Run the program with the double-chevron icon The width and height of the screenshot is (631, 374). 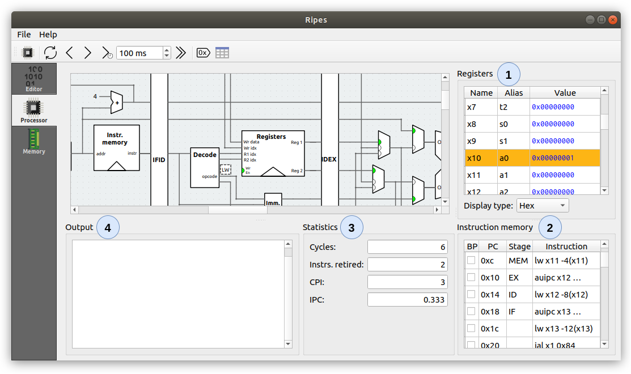pyautogui.click(x=181, y=53)
